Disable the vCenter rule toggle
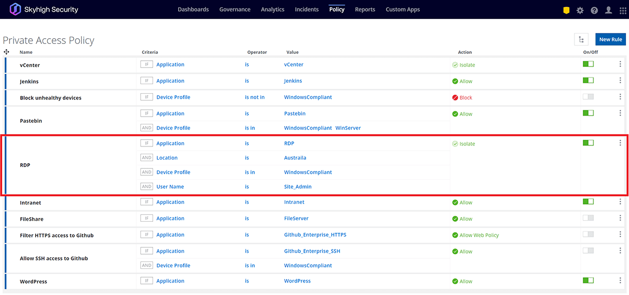The width and height of the screenshot is (629, 295). click(x=588, y=64)
